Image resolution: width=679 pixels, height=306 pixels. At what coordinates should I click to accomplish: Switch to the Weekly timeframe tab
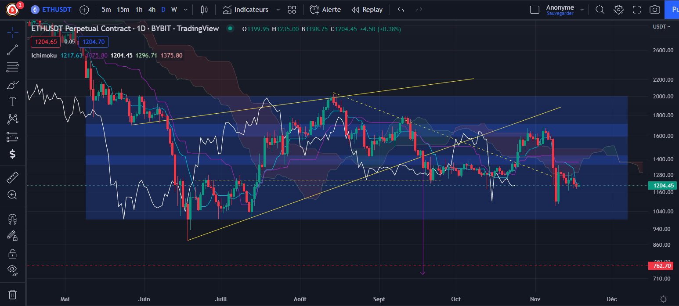pyautogui.click(x=174, y=9)
